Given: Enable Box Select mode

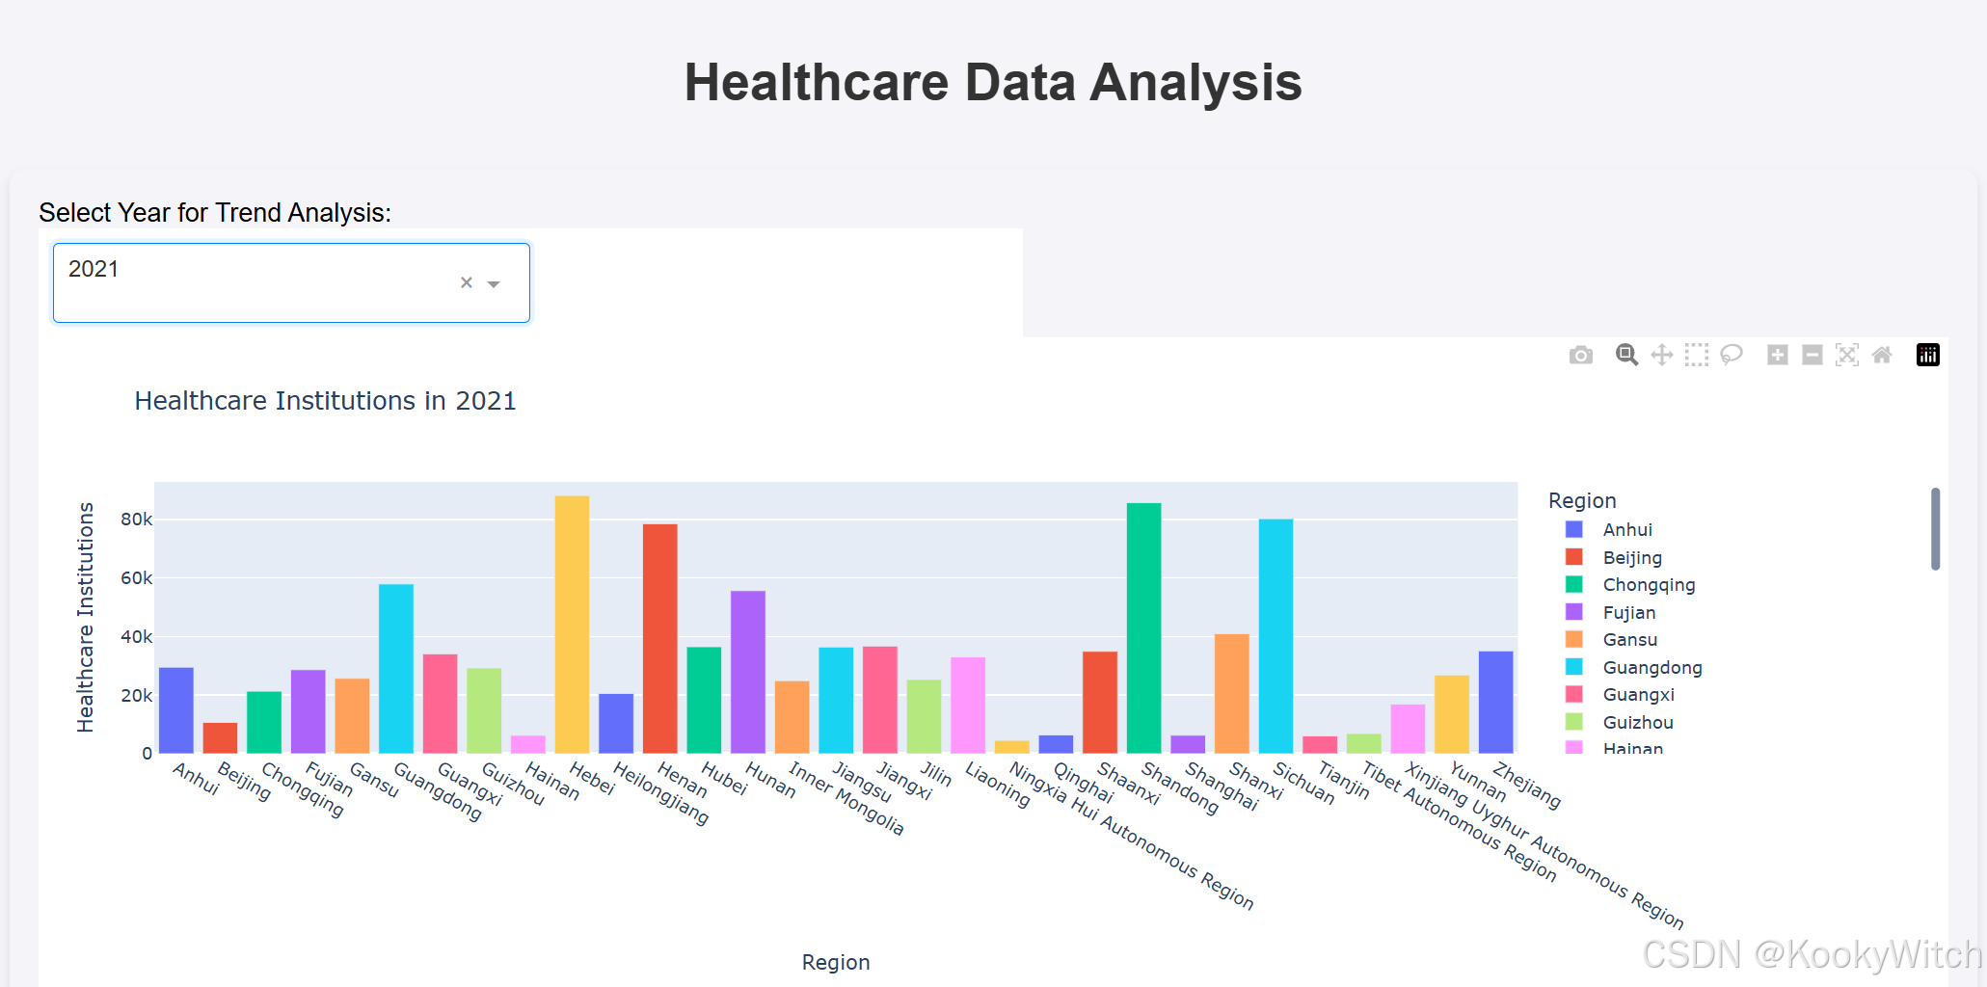Looking at the screenshot, I should [1697, 355].
